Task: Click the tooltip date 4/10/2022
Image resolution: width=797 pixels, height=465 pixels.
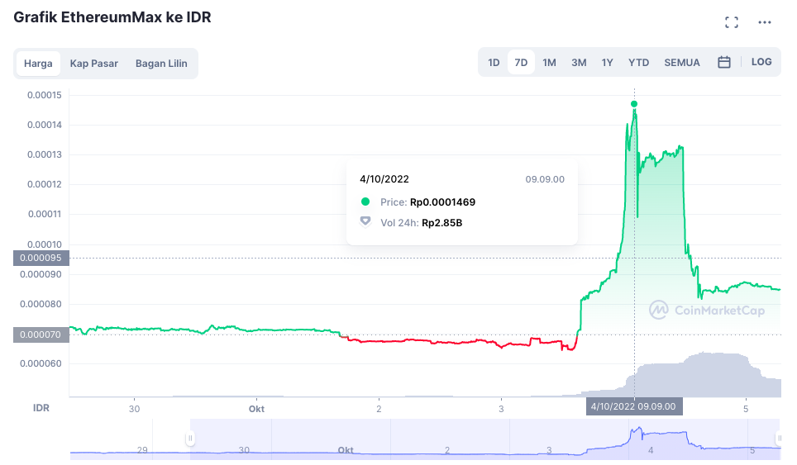Action: 384,179
